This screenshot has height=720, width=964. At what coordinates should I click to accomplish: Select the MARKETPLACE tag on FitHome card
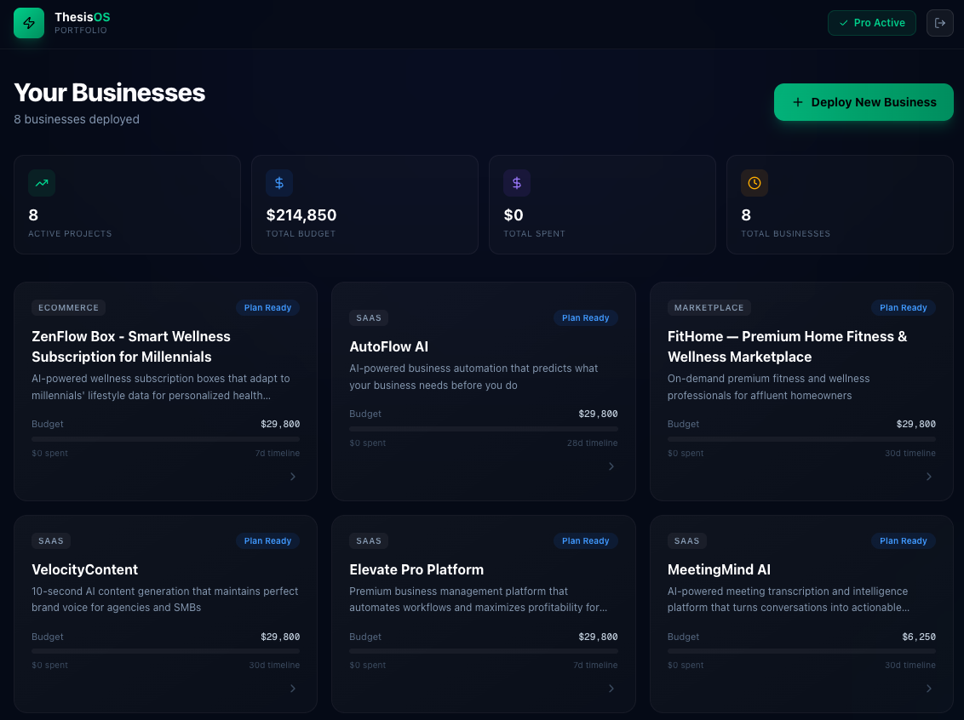tap(709, 307)
